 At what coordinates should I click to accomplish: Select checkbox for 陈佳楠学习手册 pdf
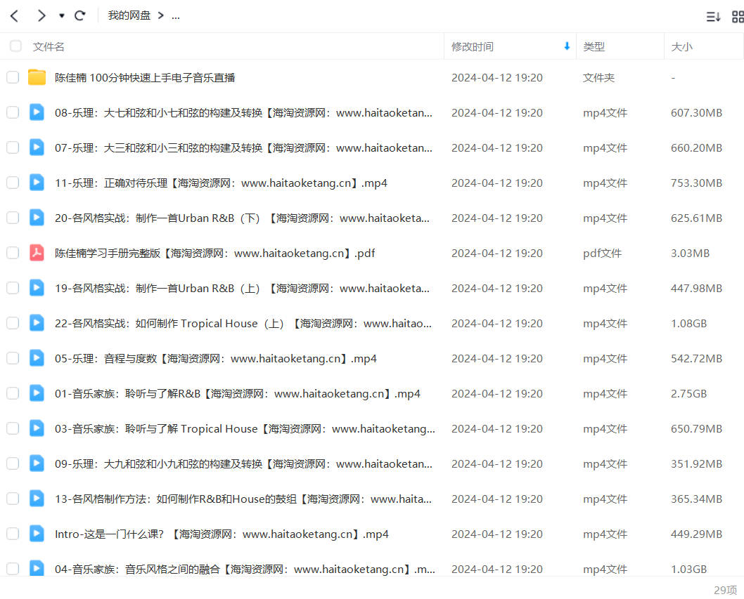coord(13,253)
